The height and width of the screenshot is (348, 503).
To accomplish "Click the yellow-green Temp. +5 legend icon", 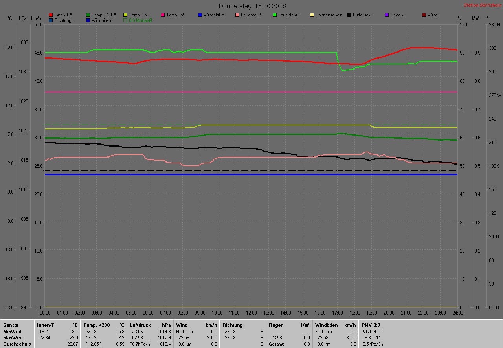I will (125, 15).
